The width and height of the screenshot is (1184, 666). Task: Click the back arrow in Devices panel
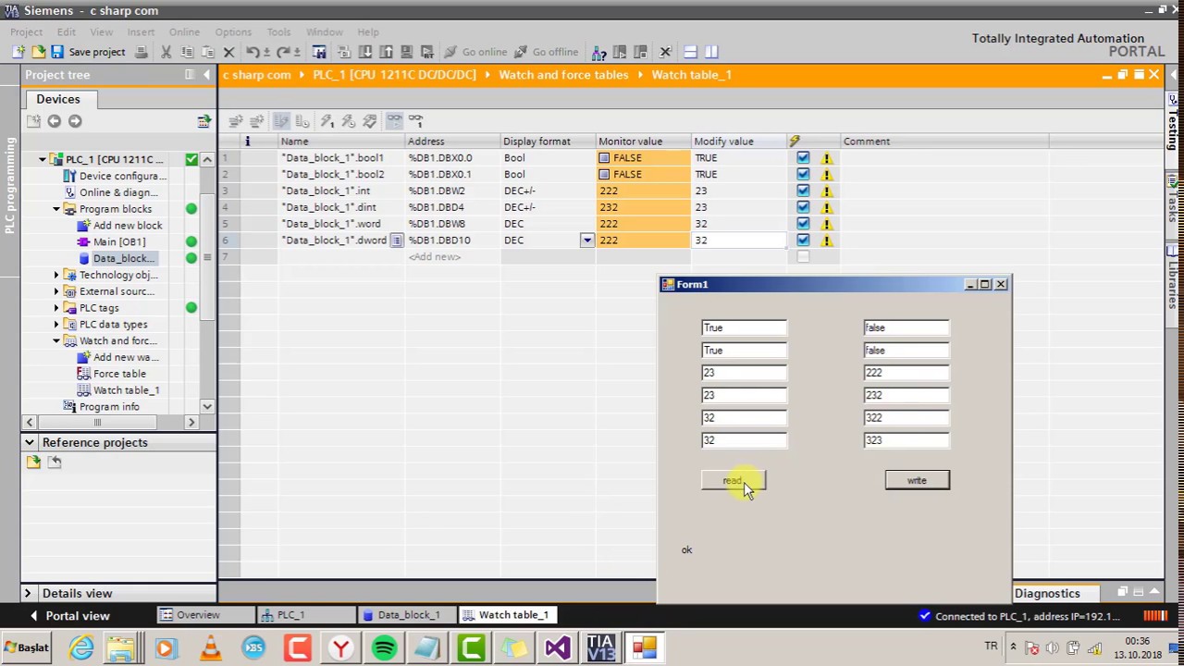(54, 120)
